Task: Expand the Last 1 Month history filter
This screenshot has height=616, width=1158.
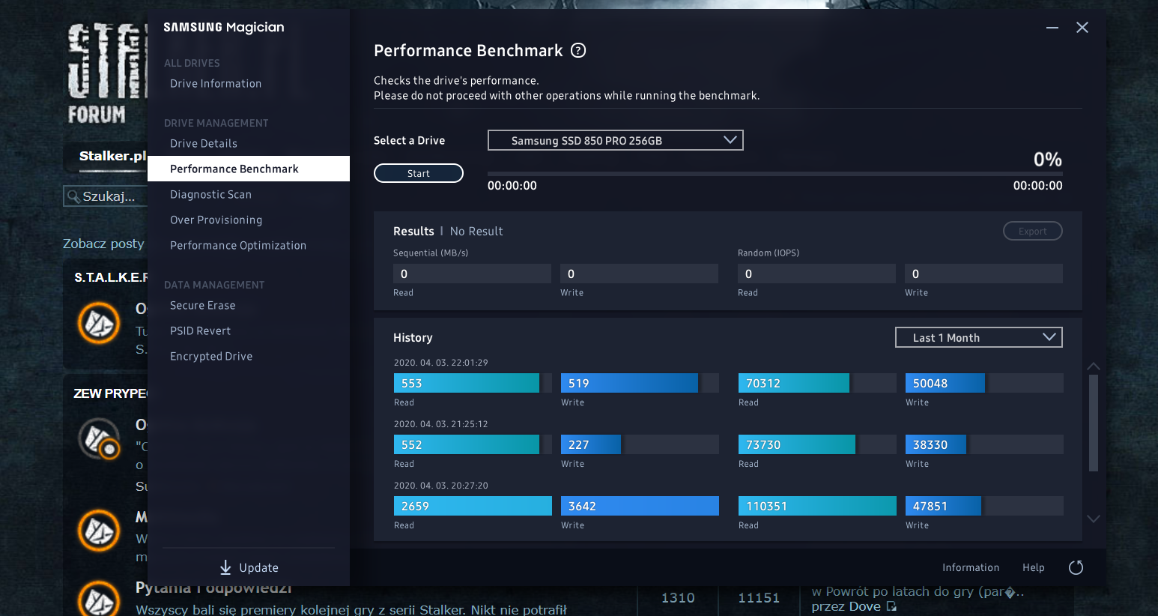Action: [x=978, y=337]
